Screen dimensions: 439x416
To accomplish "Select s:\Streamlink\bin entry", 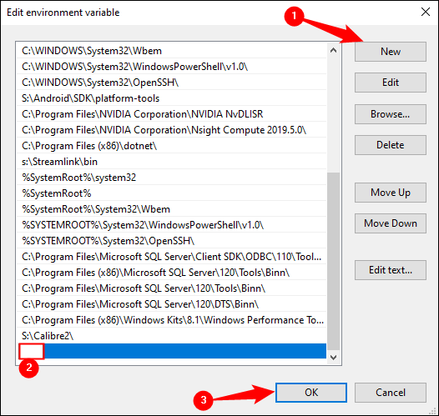I will (x=171, y=162).
